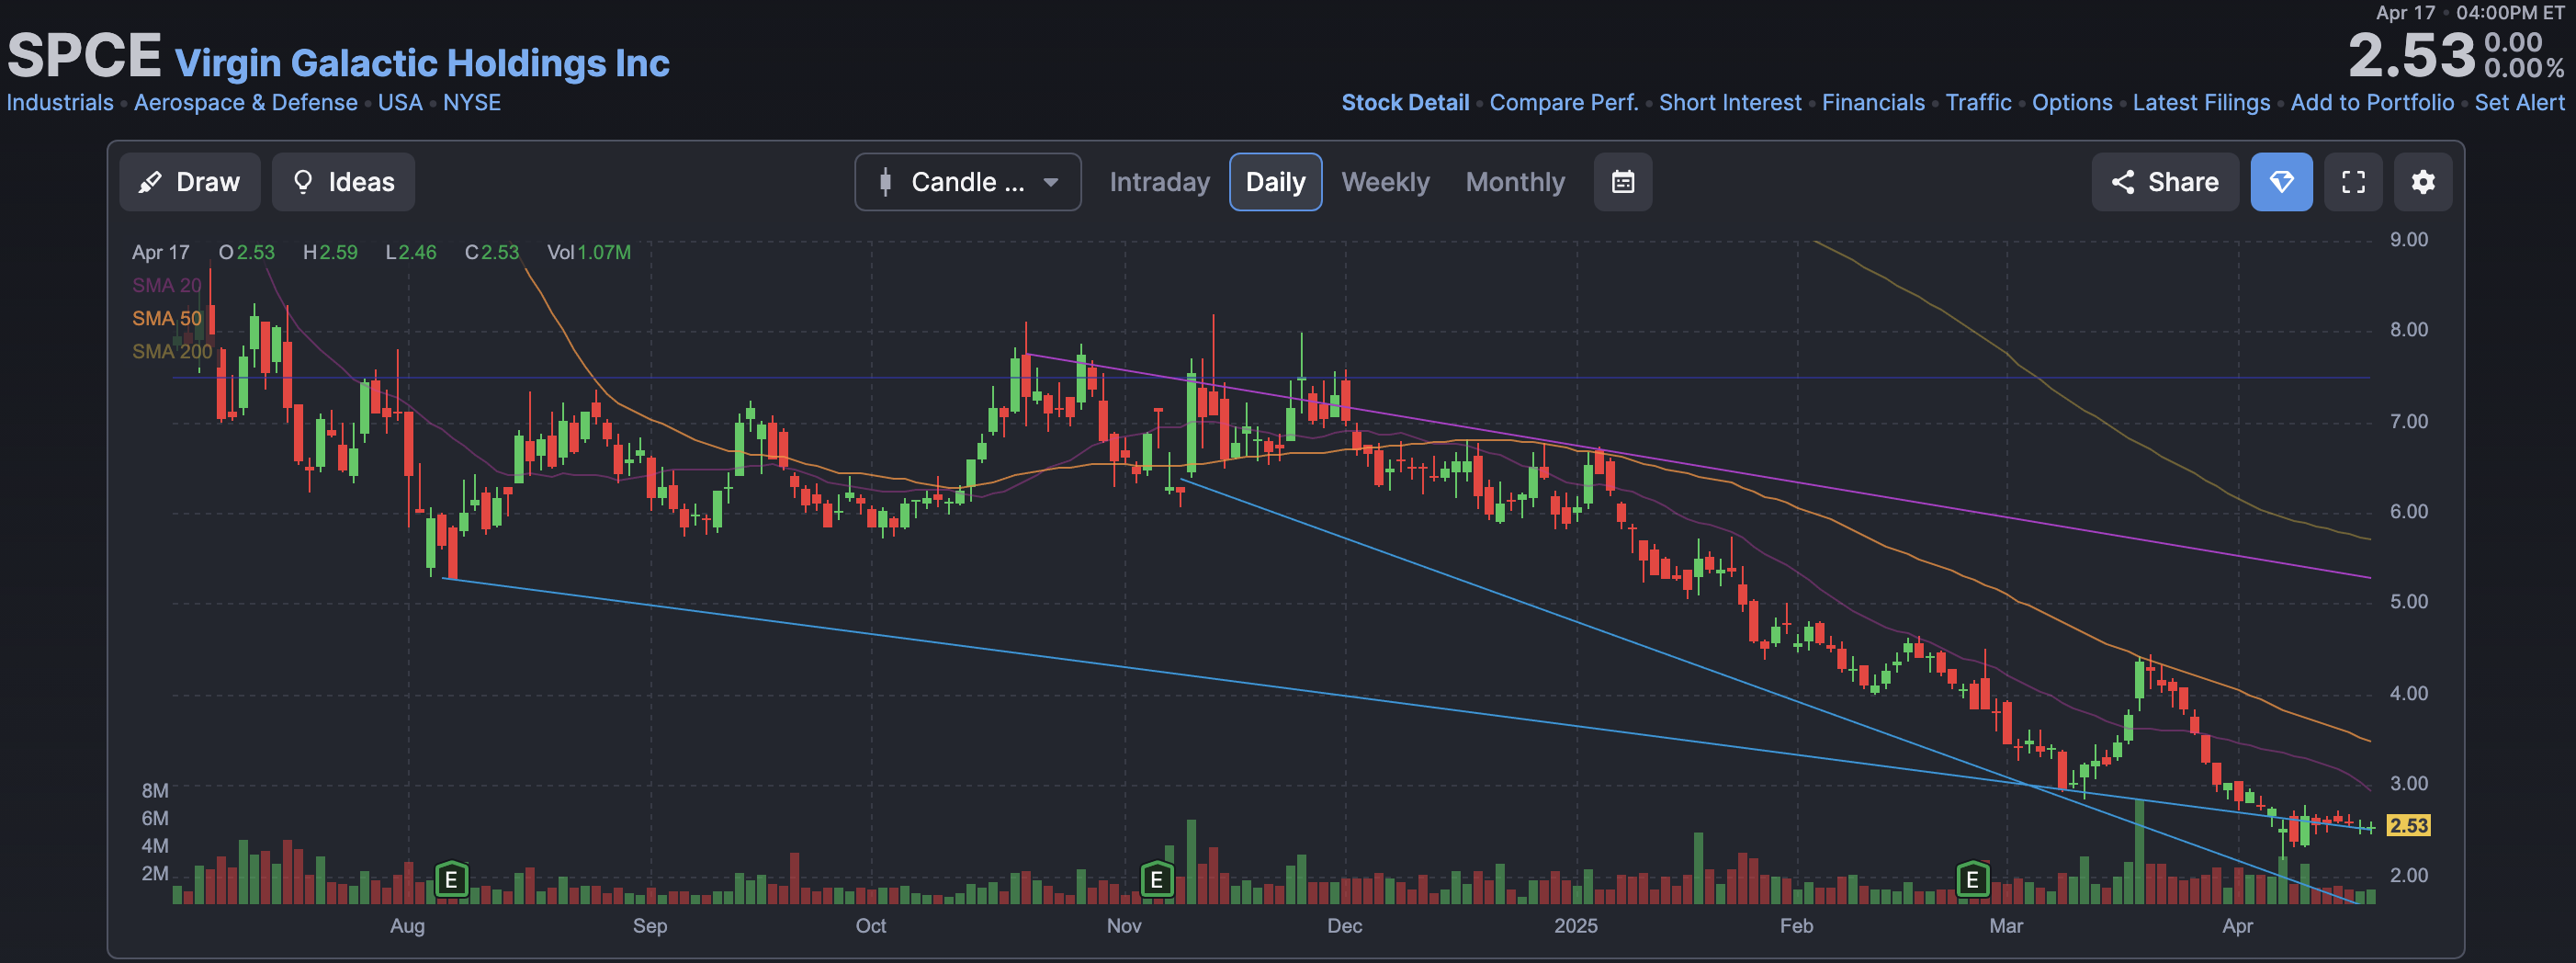This screenshot has width=2576, height=963.
Task: Open the Draw tool
Action: (190, 182)
